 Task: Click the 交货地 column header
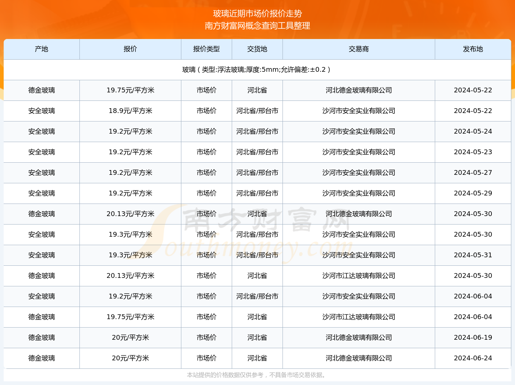click(257, 49)
